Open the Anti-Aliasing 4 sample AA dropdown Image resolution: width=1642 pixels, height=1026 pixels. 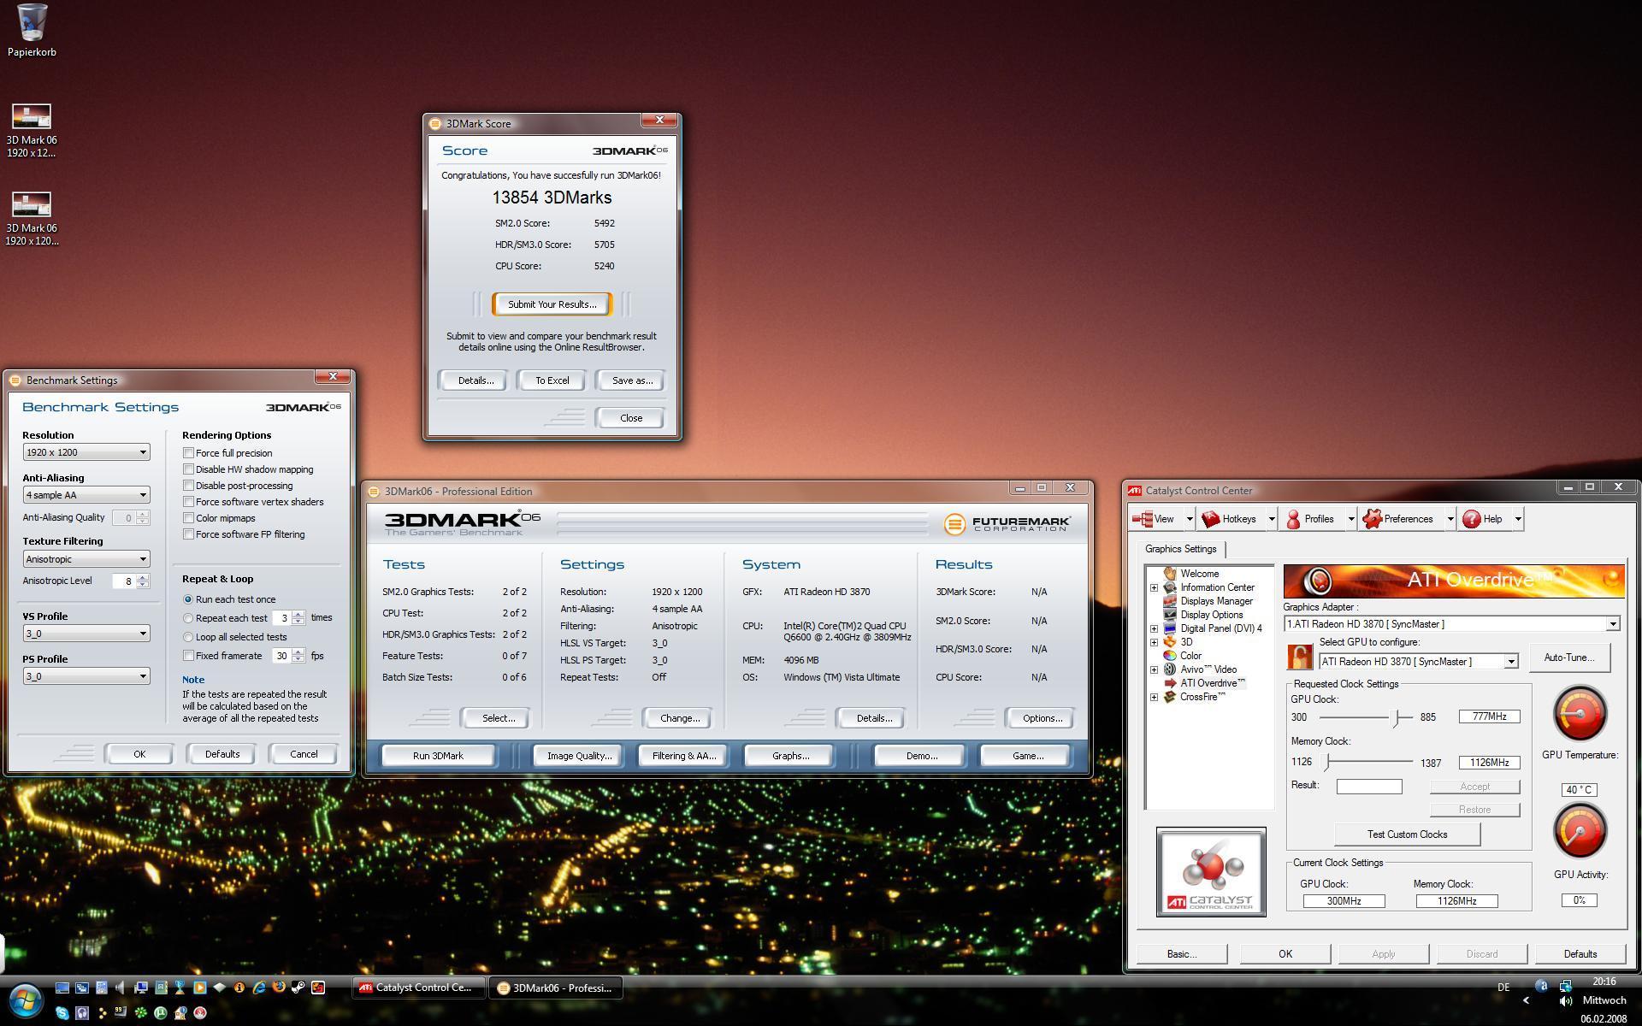86,495
